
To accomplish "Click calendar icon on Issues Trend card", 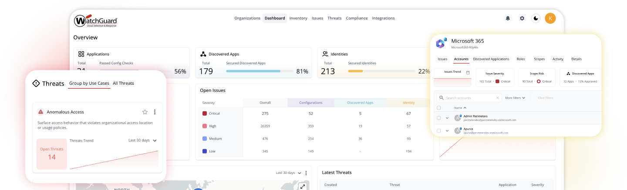I will [468, 73].
